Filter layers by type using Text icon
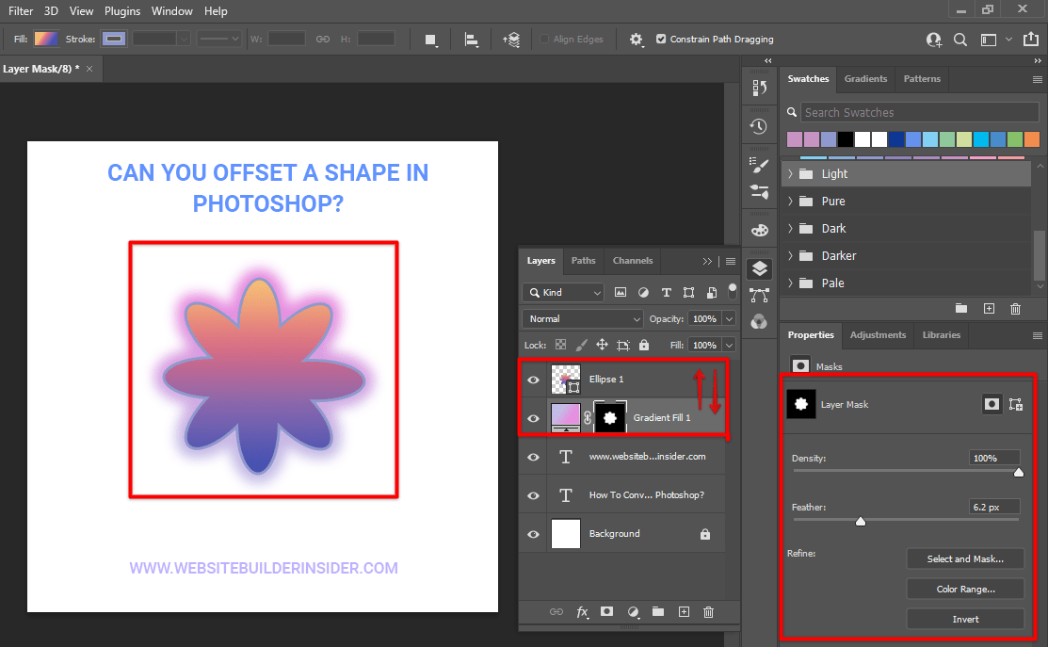 (666, 292)
